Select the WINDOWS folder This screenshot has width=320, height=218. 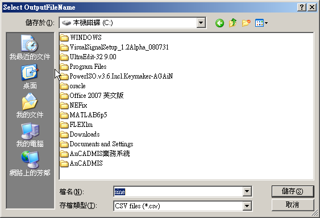(x=81, y=38)
